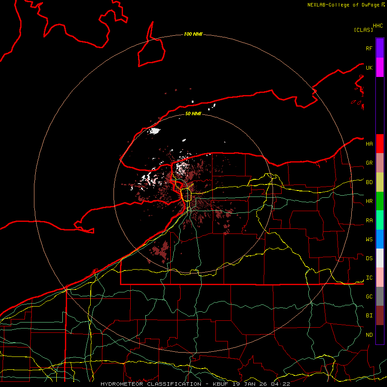The image size is (387, 387).
Task: Select the GC legend label
Action: click(369, 296)
